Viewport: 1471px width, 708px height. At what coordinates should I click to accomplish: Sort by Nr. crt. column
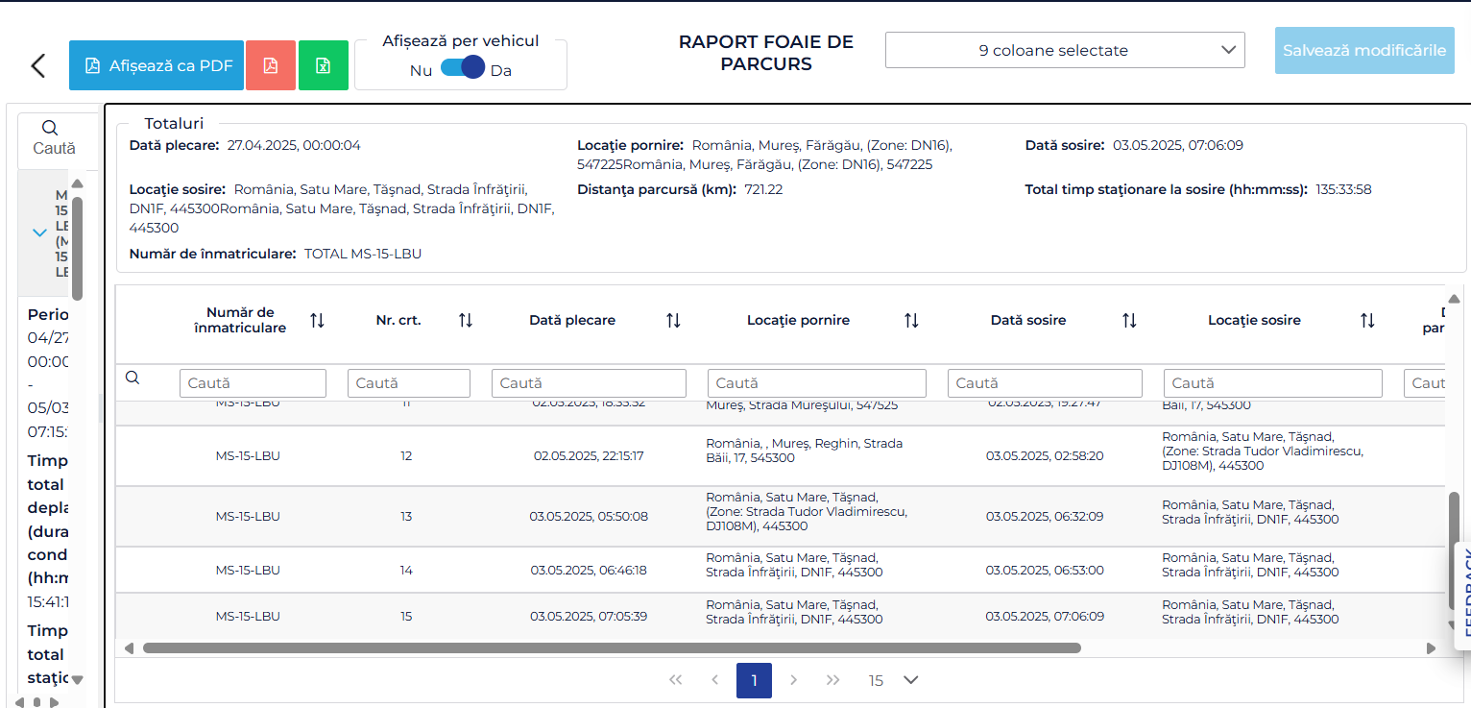click(x=466, y=320)
